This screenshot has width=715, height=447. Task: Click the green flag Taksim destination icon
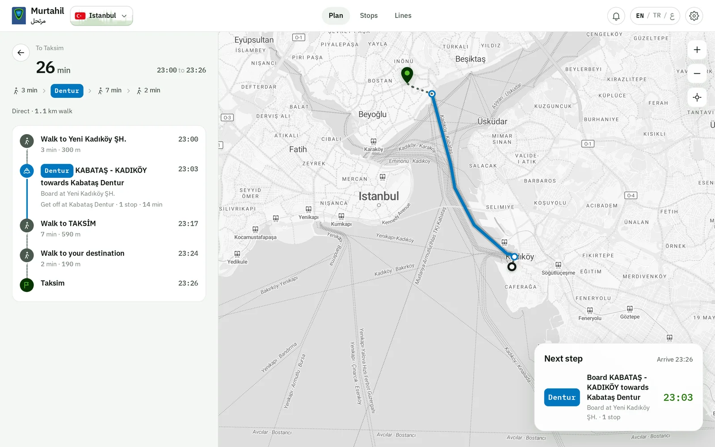(27, 285)
